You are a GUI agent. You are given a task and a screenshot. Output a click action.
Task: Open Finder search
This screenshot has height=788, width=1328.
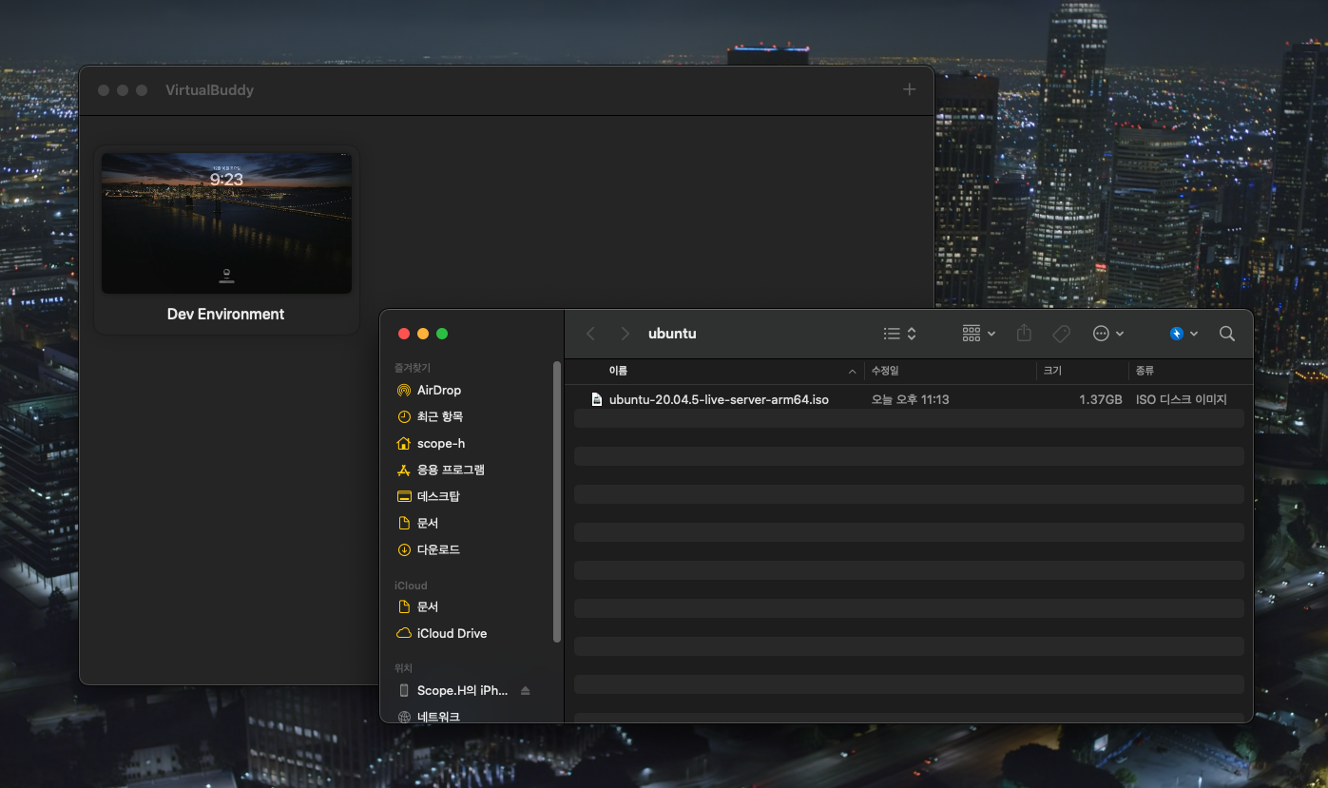(x=1227, y=334)
